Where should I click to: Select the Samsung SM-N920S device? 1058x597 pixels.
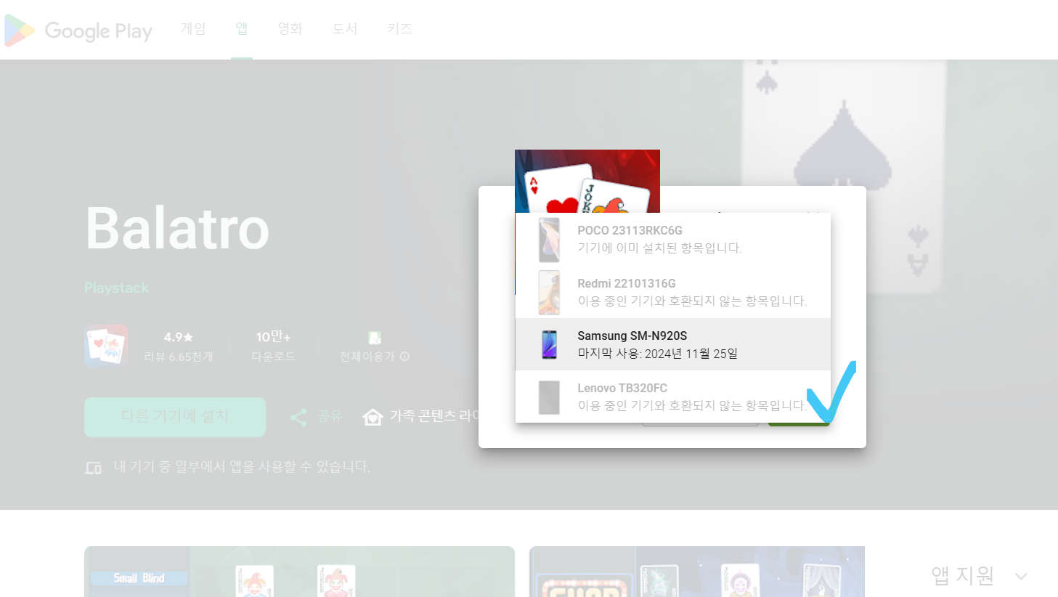tap(673, 344)
